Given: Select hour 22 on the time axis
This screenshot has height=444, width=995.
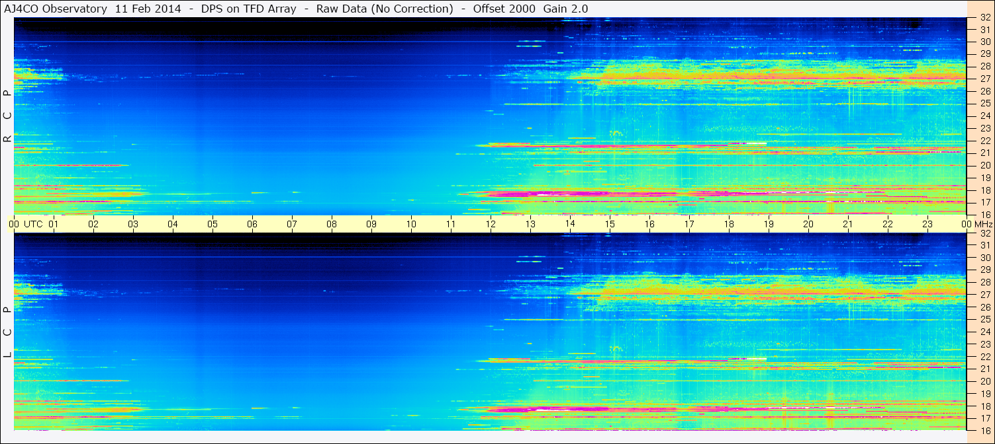Looking at the screenshot, I should click(888, 224).
